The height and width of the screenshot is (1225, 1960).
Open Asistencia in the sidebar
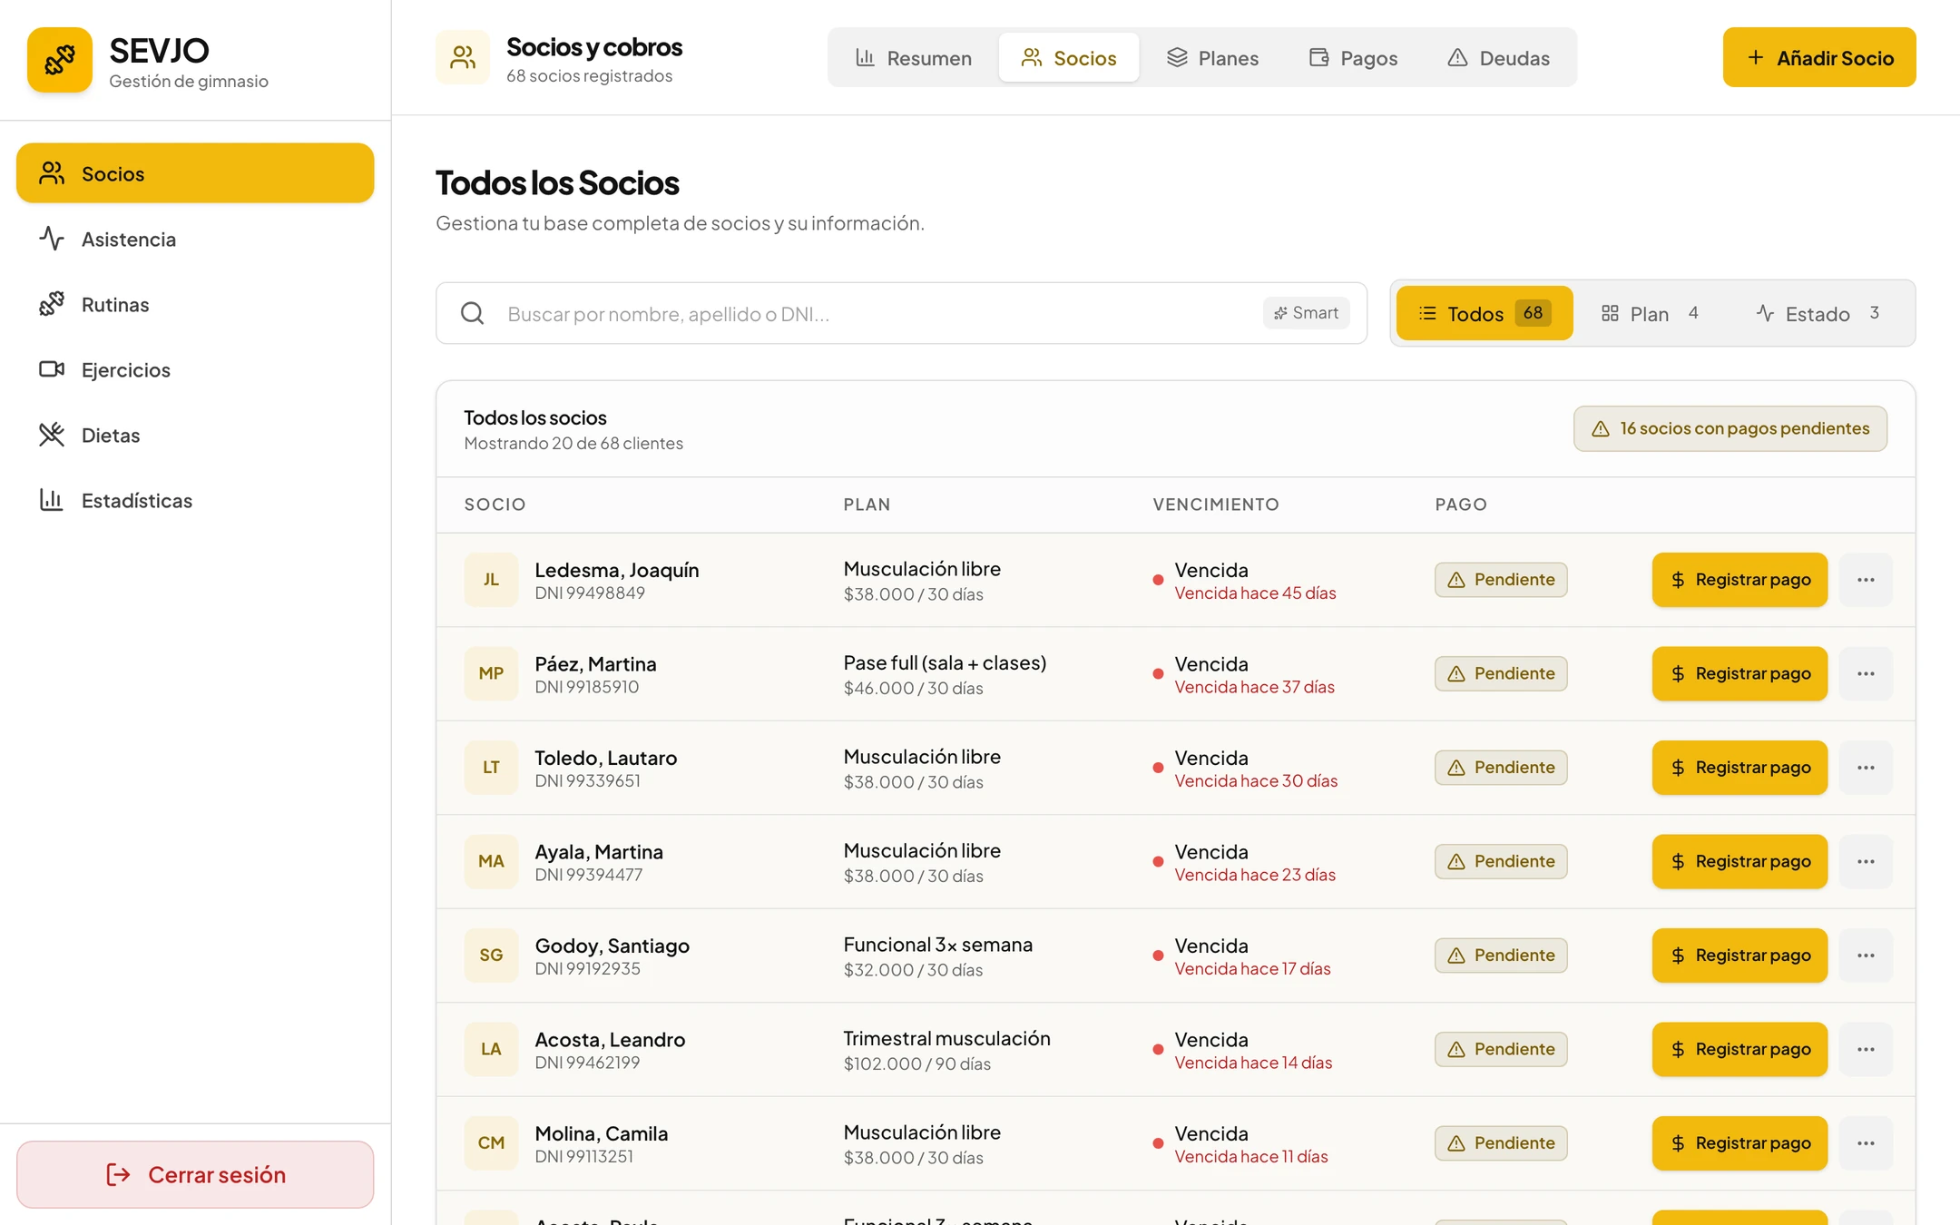(195, 239)
